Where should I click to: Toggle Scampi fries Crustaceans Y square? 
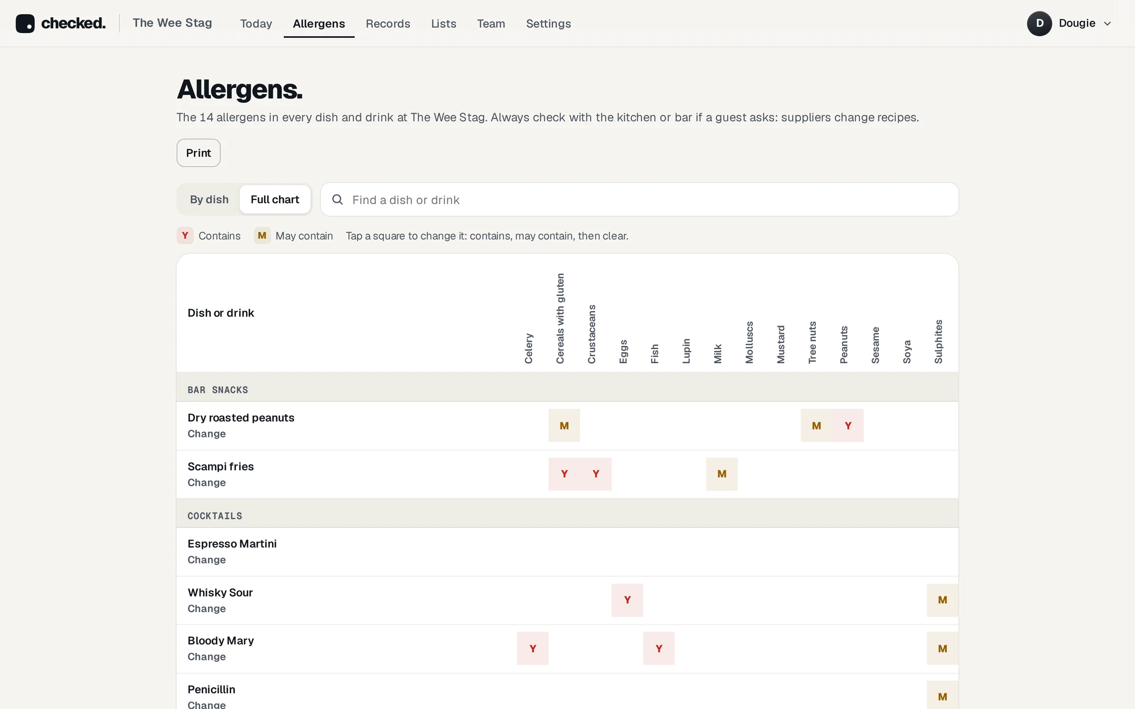[596, 474]
